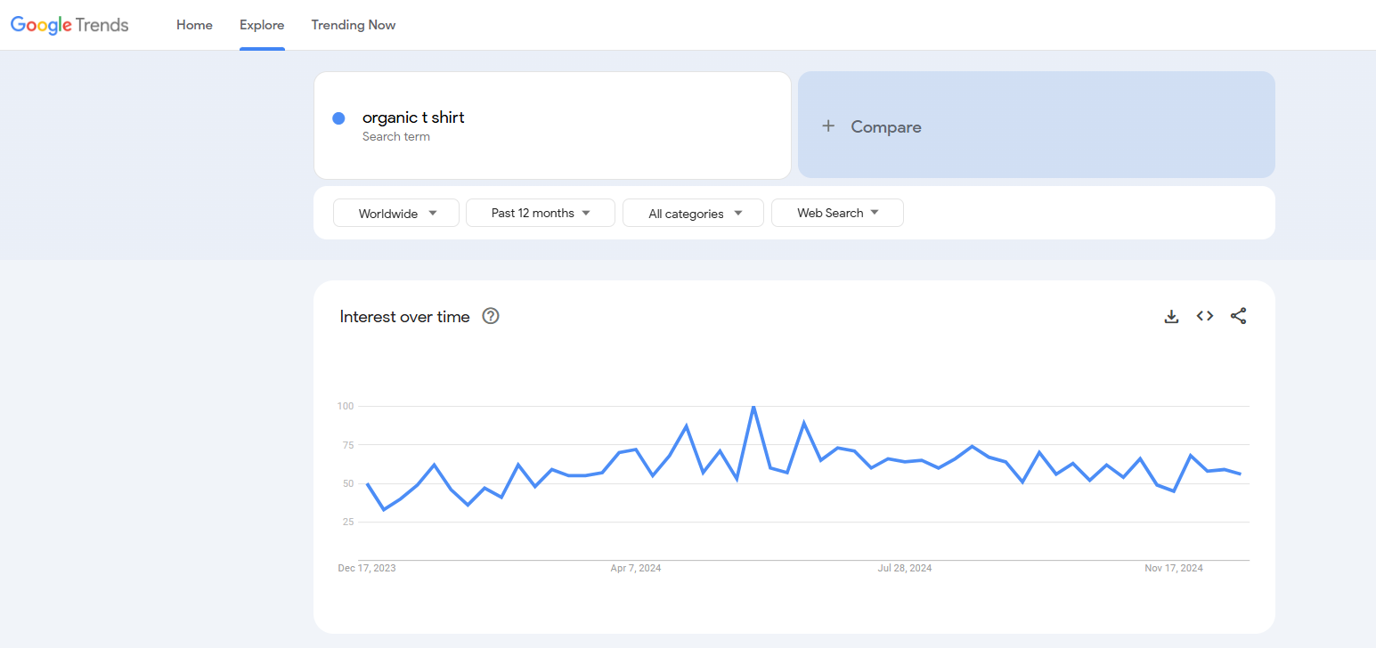Click the plus Compare button
This screenshot has height=648, width=1376.
1037,126
